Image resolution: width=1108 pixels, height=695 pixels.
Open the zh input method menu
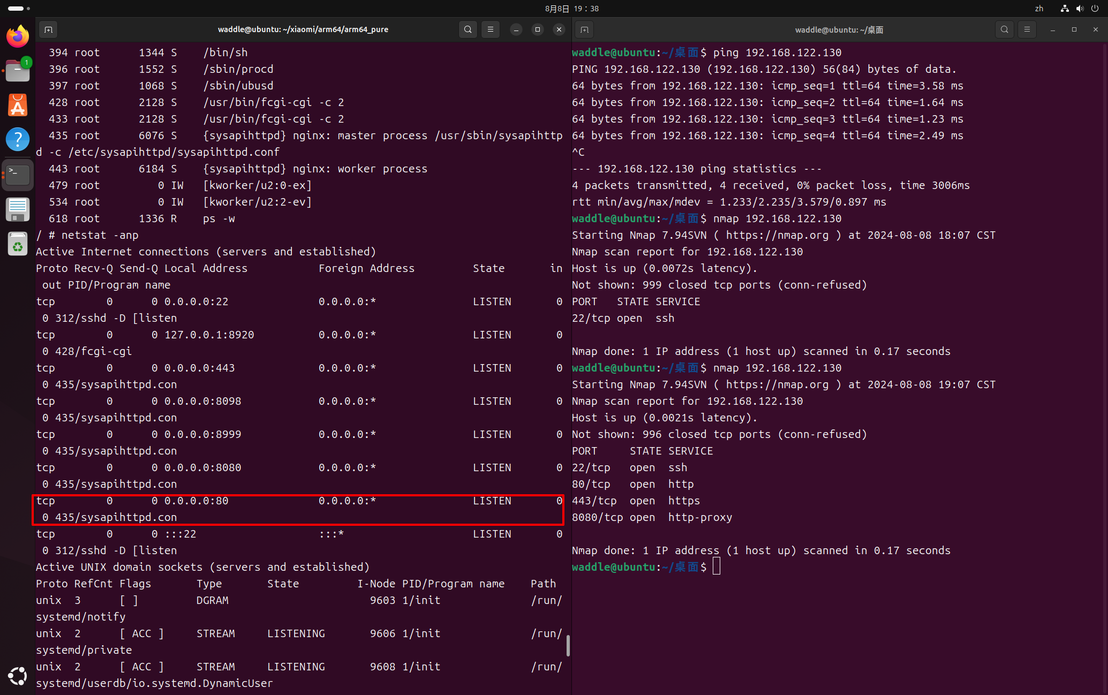[1039, 9]
